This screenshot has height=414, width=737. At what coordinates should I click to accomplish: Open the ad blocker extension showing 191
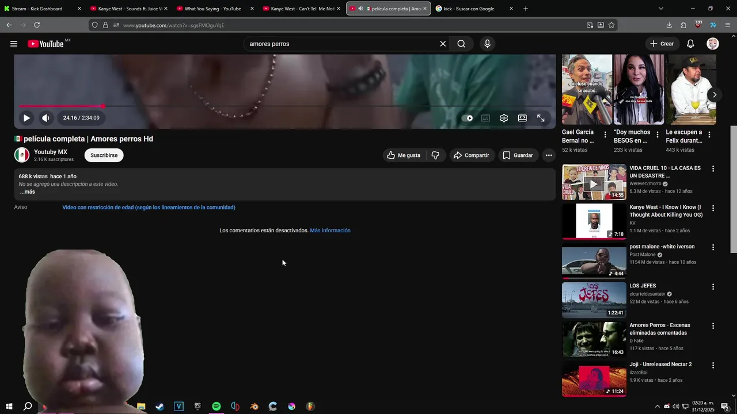[698, 25]
